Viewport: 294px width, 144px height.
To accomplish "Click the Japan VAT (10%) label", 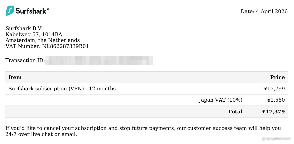I will (x=220, y=100).
